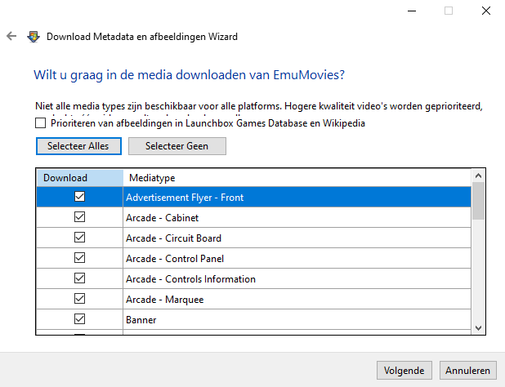Click the wizard shield icon in the title

(34, 37)
